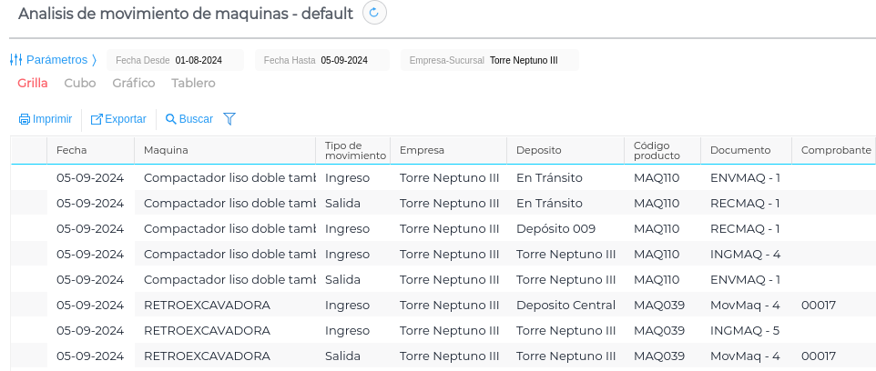Viewport: 876px width, 371px height.
Task: Go to the Tablero tab
Action: [x=193, y=83]
